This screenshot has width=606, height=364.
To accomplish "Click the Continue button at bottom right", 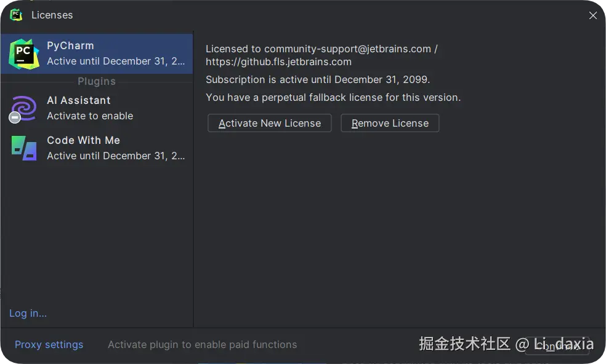I will [557, 346].
